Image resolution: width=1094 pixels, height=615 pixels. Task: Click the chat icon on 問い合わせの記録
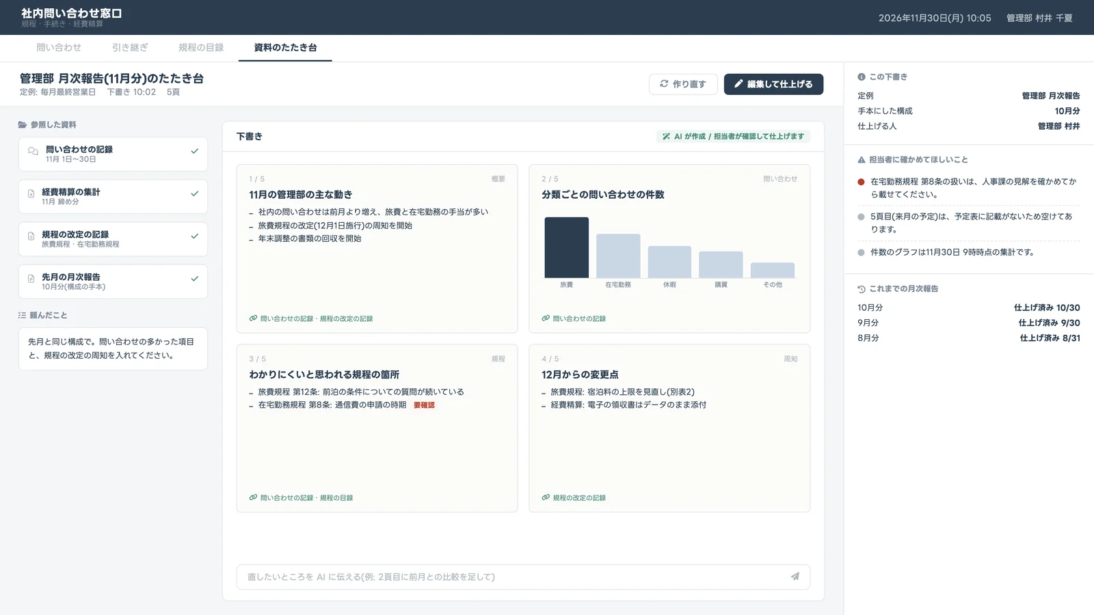coord(33,152)
